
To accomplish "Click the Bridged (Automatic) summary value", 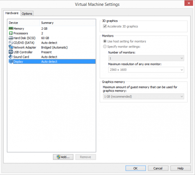I will (54, 48).
